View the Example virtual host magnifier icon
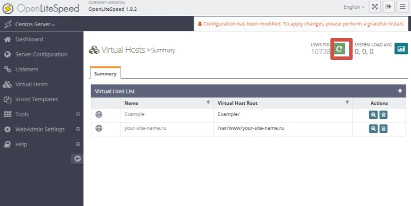 (x=373, y=114)
